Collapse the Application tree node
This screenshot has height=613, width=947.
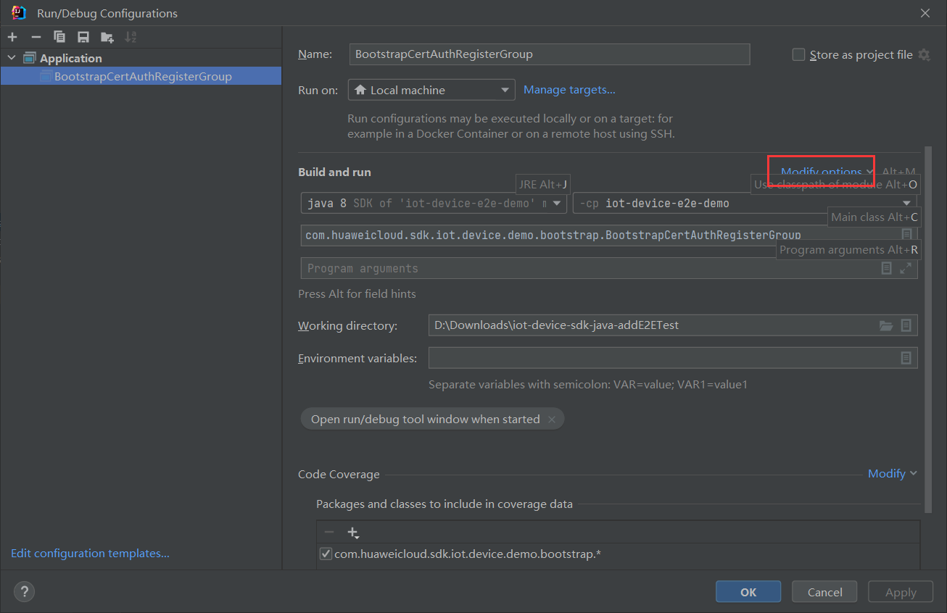click(x=12, y=58)
